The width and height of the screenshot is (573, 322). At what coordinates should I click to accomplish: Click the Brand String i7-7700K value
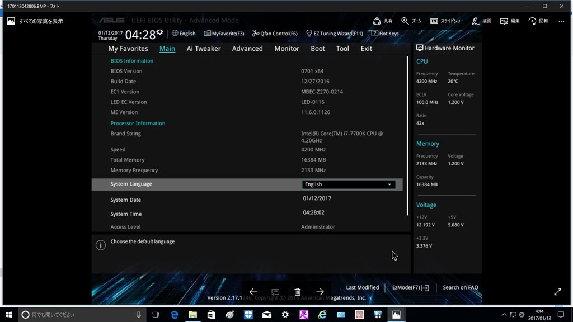coord(342,137)
